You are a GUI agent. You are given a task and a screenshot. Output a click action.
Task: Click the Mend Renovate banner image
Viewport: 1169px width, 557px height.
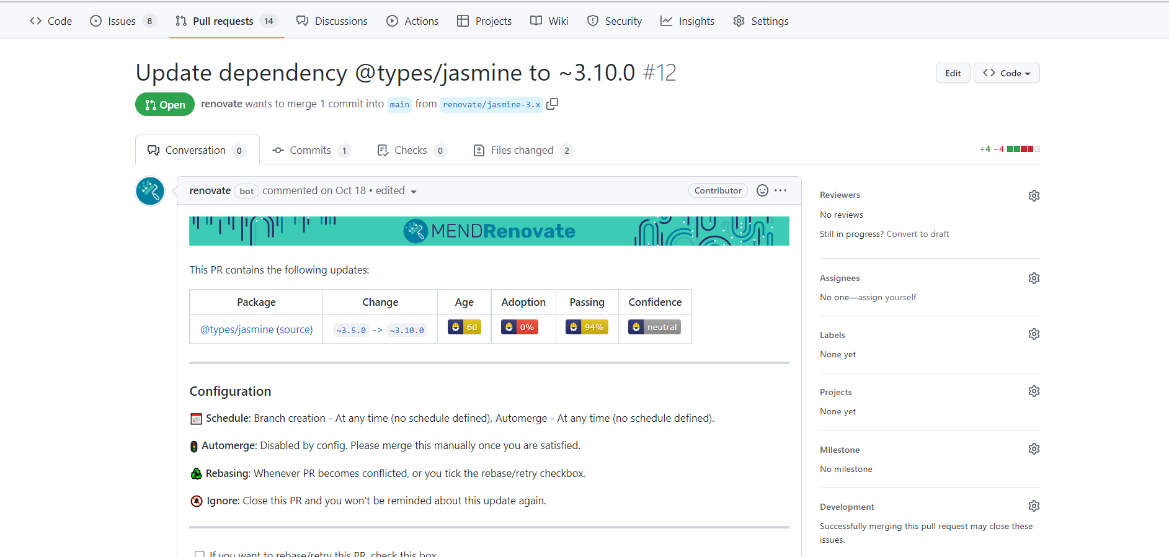[489, 231]
